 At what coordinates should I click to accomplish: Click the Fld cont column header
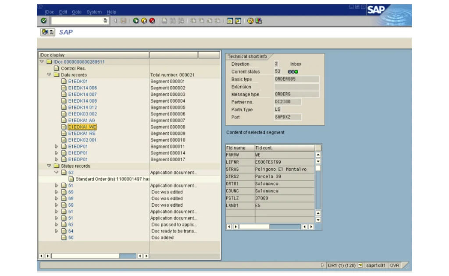click(285, 148)
